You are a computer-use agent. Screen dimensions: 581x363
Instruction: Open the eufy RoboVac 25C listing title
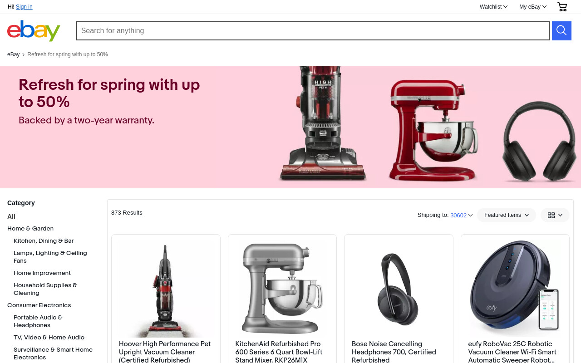(x=512, y=352)
